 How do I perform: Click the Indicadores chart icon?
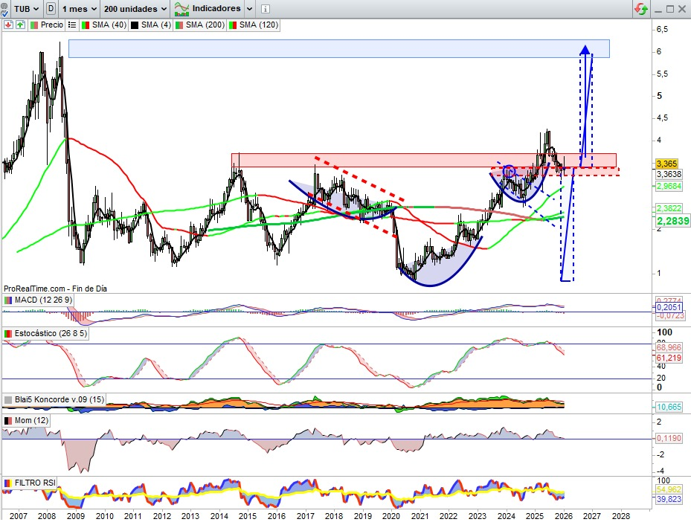tap(181, 9)
